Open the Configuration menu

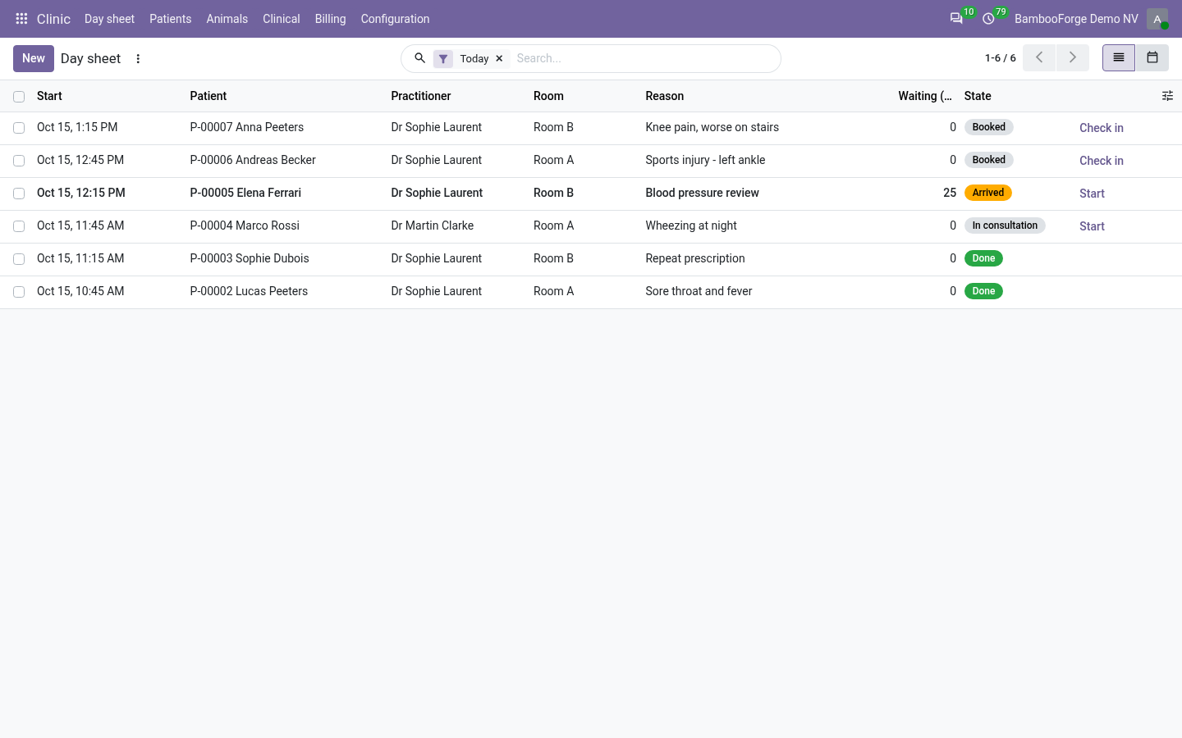pyautogui.click(x=395, y=18)
